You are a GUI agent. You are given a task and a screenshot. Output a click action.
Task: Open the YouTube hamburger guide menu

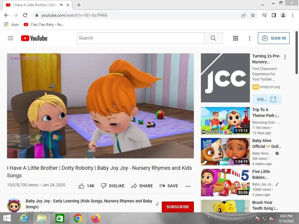point(11,38)
